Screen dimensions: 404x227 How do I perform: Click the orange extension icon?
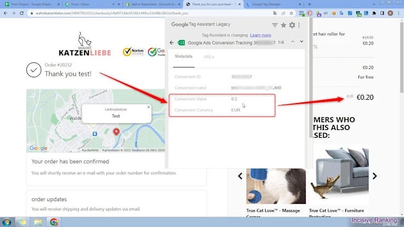pos(334,13)
